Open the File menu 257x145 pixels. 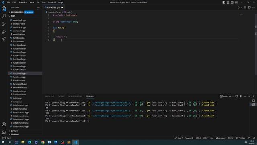coord(8,2)
